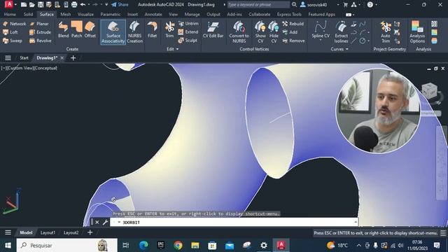Screen dimensions: 448x252
Task: Add a new drawing tab with plus
Action: pos(73,58)
